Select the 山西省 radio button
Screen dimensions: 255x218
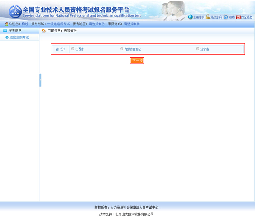coord(73,49)
